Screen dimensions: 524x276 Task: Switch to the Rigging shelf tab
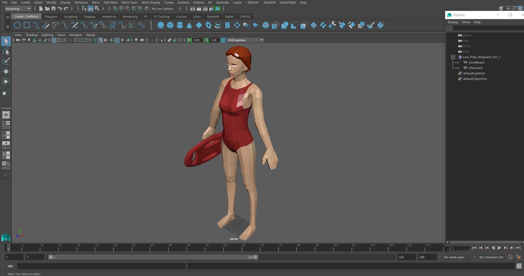90,17
